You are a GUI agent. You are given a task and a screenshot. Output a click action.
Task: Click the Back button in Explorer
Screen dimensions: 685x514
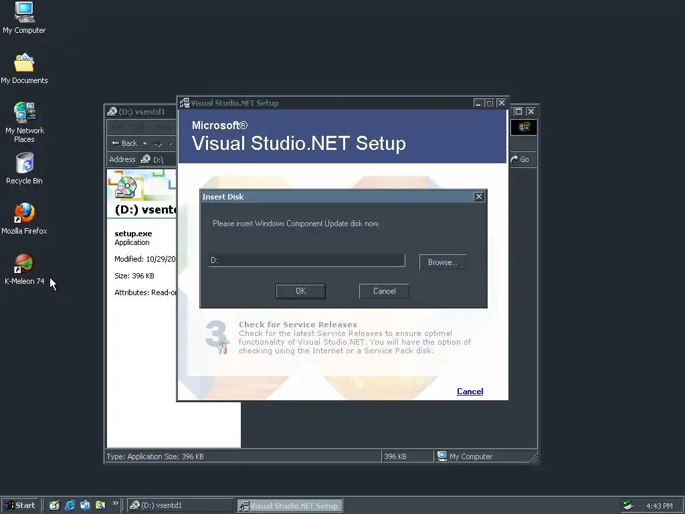(124, 143)
